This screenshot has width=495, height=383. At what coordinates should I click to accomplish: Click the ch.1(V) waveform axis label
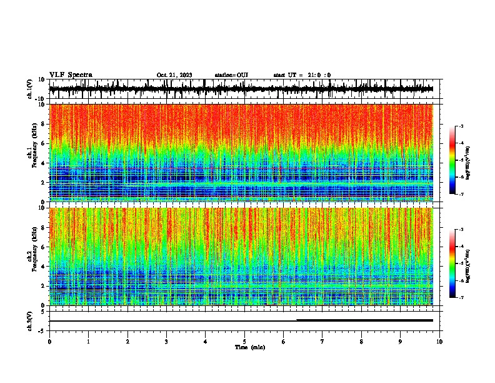30,89
